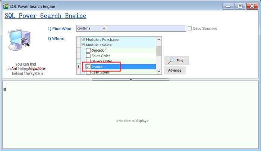Click the small grid icon in results pane

5,89
